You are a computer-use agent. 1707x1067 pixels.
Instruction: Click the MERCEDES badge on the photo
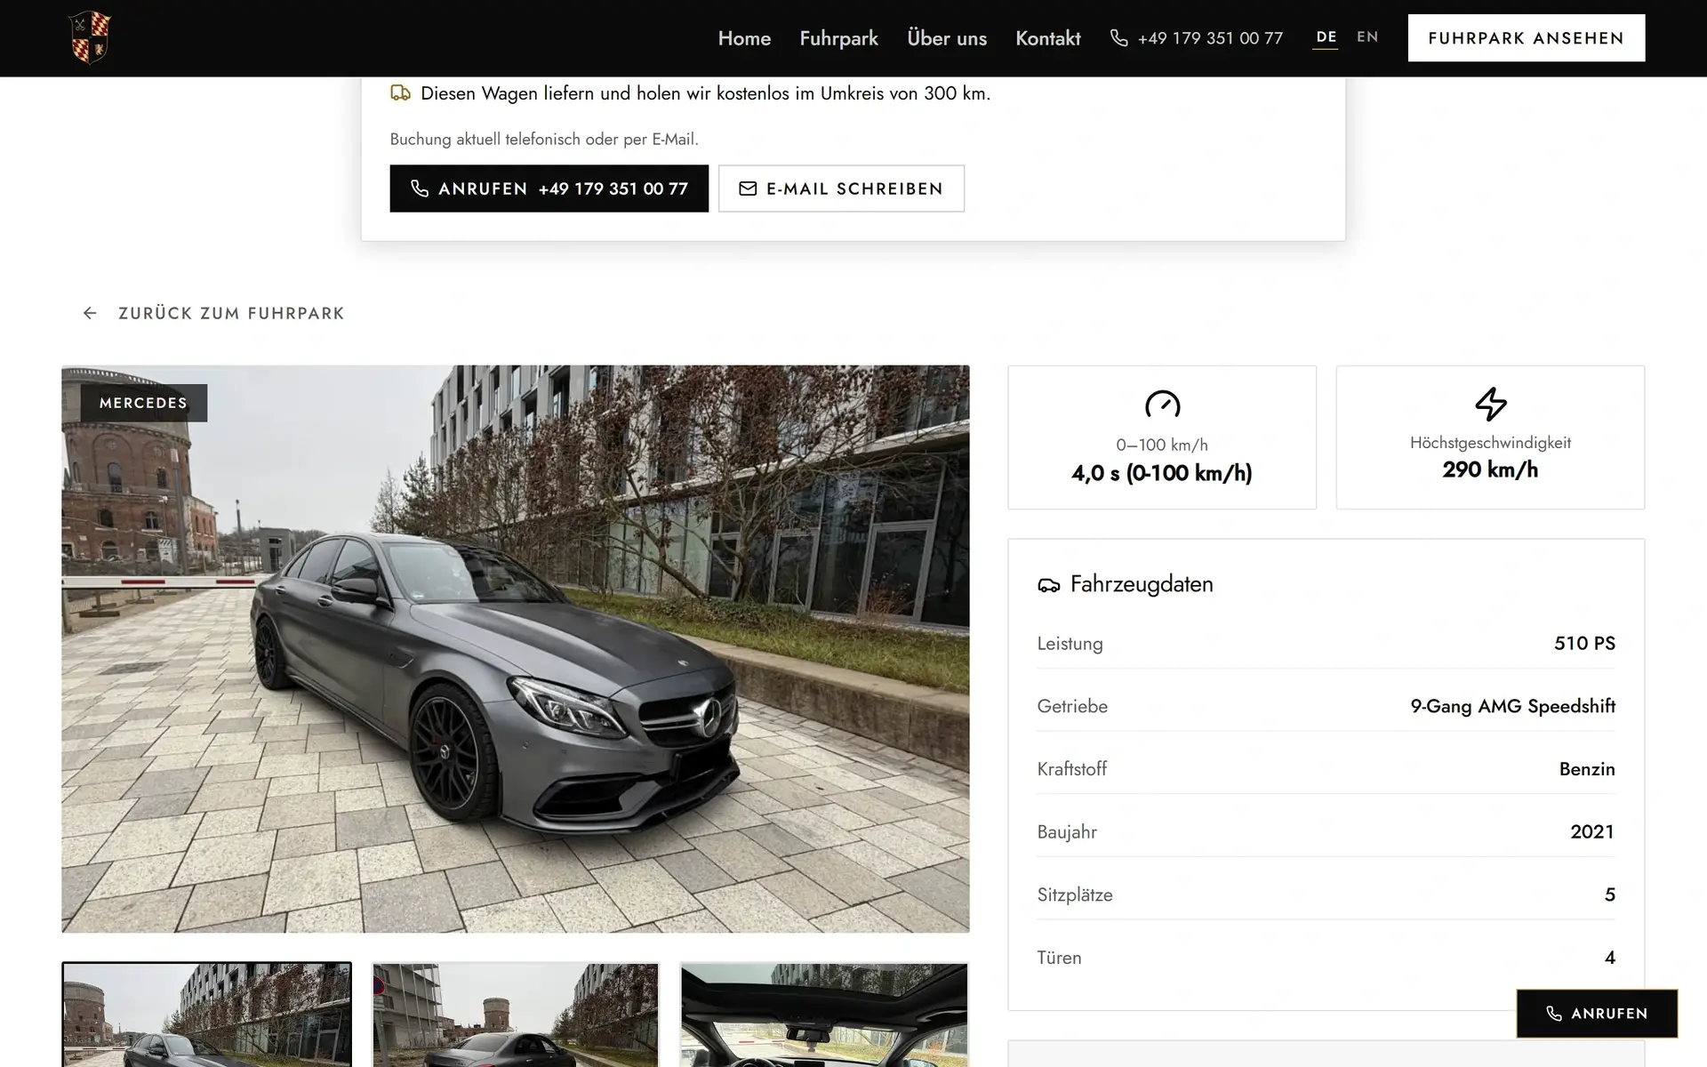point(144,403)
